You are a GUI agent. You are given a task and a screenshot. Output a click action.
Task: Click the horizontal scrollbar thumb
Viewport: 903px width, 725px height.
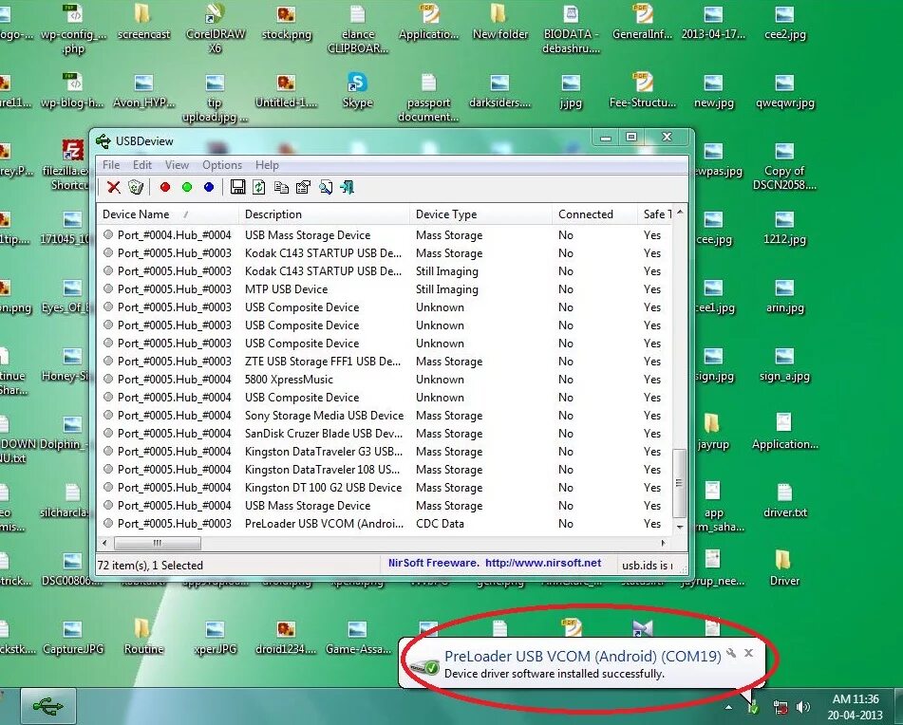158,543
